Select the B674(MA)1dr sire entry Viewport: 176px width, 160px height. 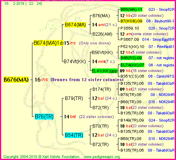tap(49, 43)
